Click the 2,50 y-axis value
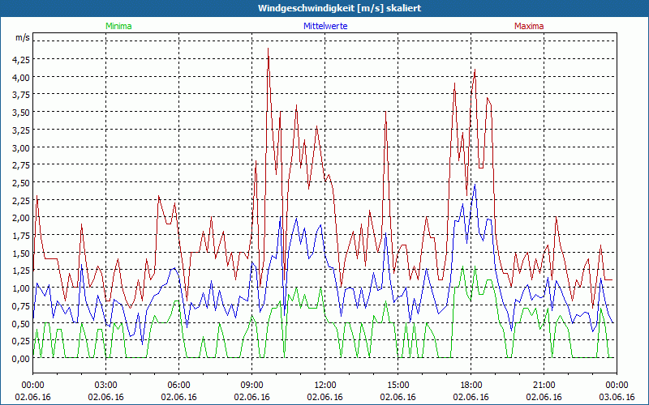 21,183
